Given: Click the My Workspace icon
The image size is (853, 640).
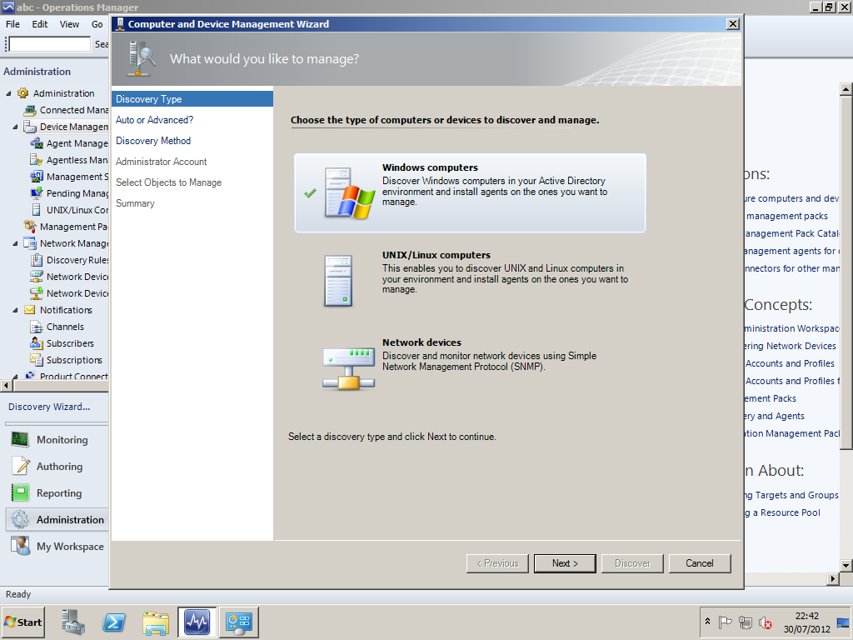Looking at the screenshot, I should (x=21, y=547).
